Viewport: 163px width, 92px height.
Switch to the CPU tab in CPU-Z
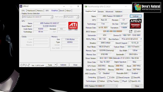tap(23, 11)
